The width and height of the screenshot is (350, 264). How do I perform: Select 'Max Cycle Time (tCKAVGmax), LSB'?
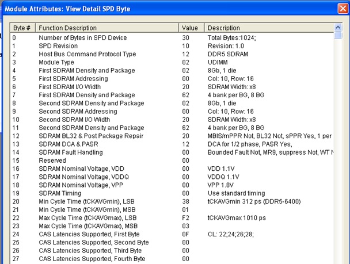tap(172, 218)
